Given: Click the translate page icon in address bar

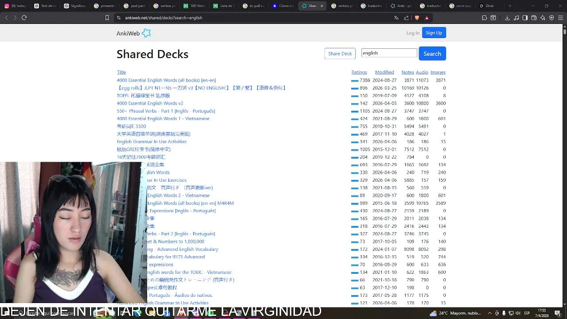Looking at the screenshot, I should (396, 18).
